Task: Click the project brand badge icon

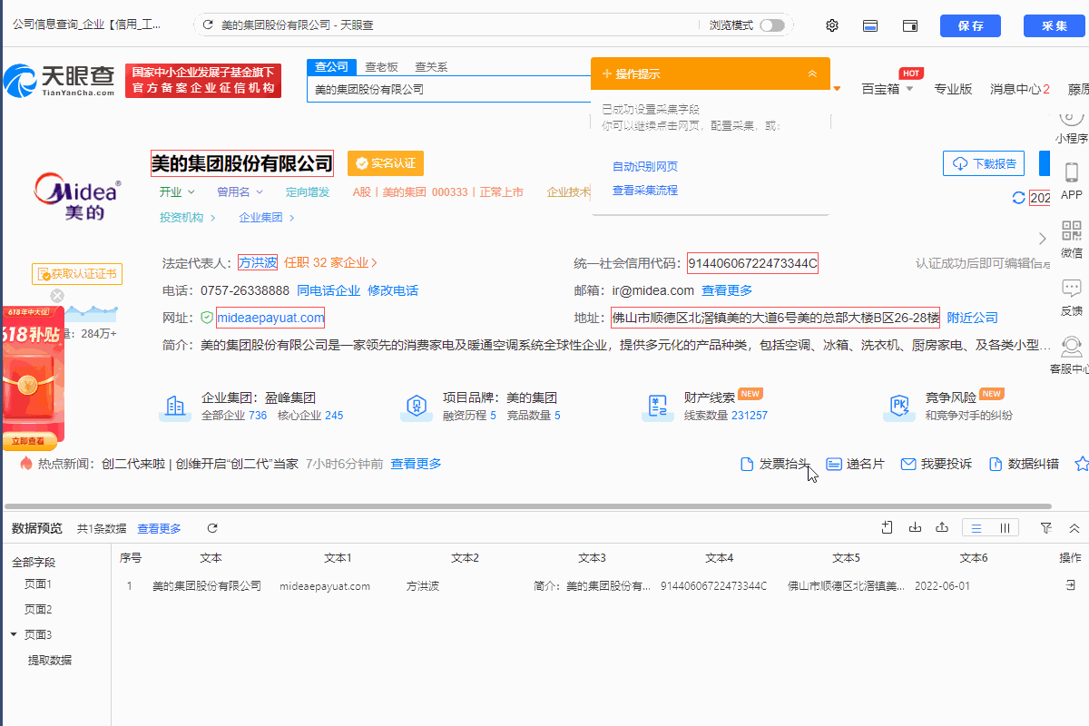Action: pos(417,407)
